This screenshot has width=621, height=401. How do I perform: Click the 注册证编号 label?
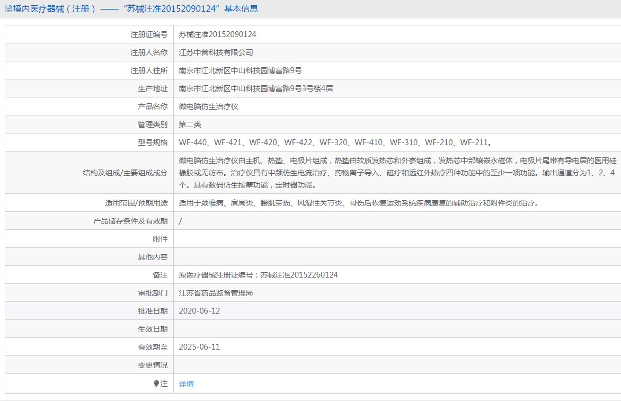click(x=149, y=34)
